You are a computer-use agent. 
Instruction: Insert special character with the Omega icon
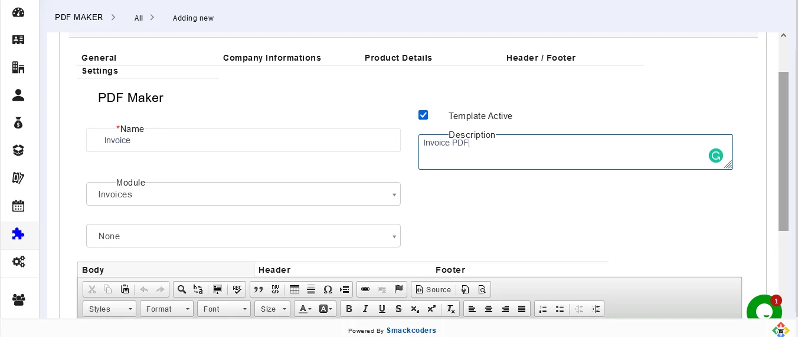pyautogui.click(x=328, y=289)
